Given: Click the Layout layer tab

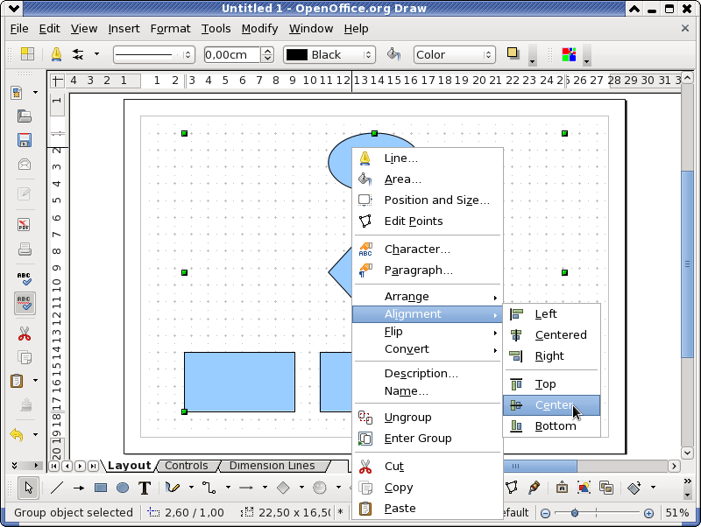Looking at the screenshot, I should [129, 466].
